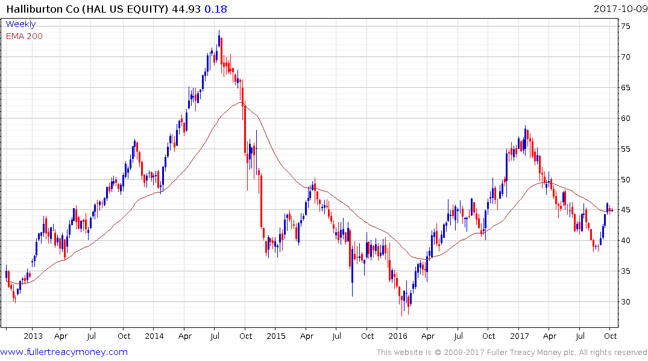Click the 75 price axis label

625,26
